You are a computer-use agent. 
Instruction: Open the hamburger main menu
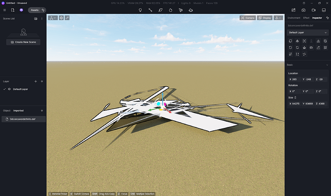pyautogui.click(x=5, y=10)
